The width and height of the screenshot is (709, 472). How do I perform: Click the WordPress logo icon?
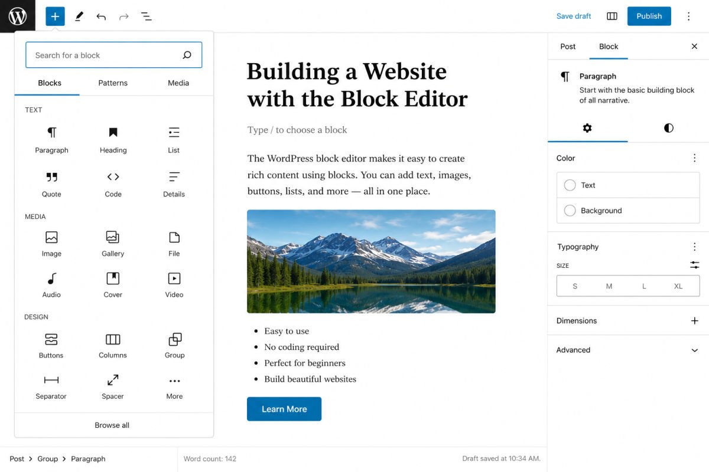tap(18, 16)
